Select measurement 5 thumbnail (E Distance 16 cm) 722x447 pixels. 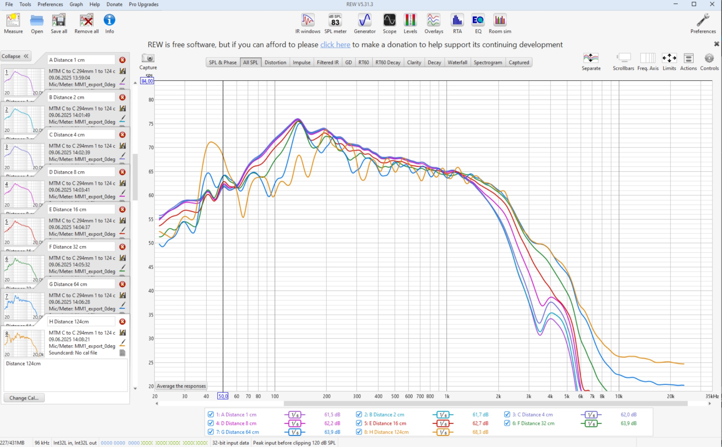click(24, 231)
